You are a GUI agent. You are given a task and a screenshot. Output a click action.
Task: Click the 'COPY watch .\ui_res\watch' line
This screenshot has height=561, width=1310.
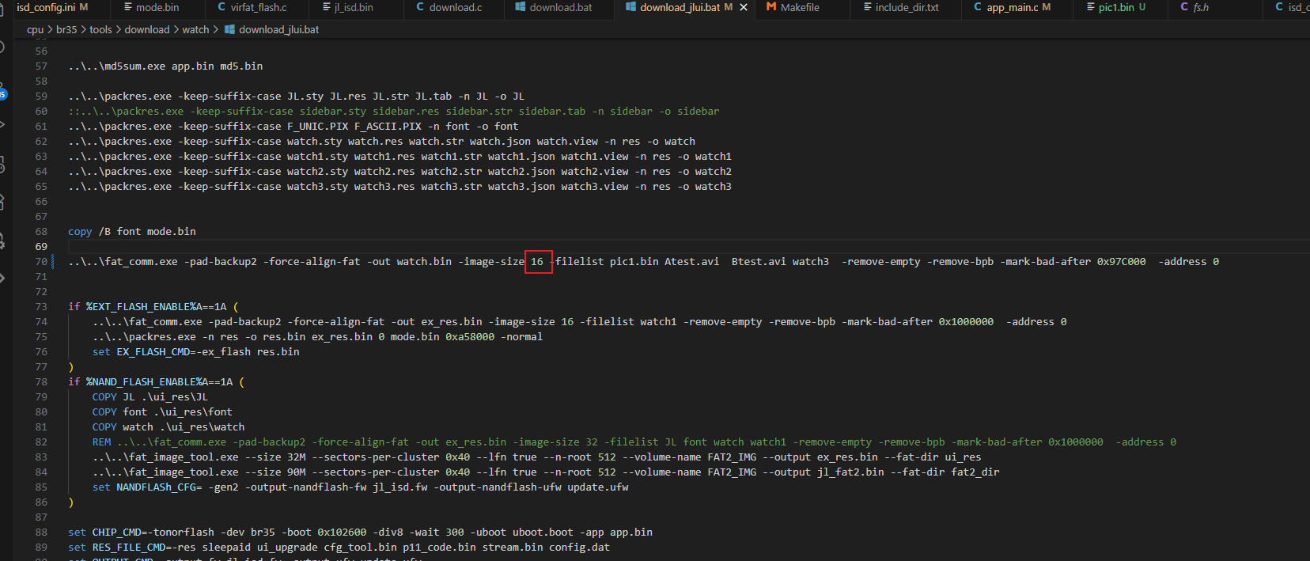168,426
